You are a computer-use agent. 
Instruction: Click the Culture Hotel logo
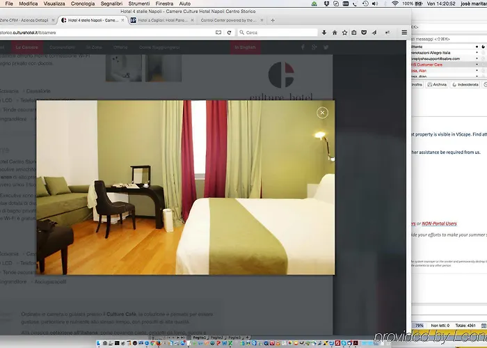(281, 81)
